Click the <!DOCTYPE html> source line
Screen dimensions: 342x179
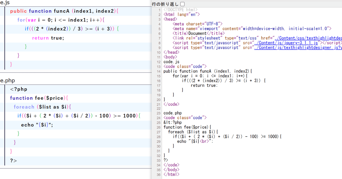pos(181,10)
